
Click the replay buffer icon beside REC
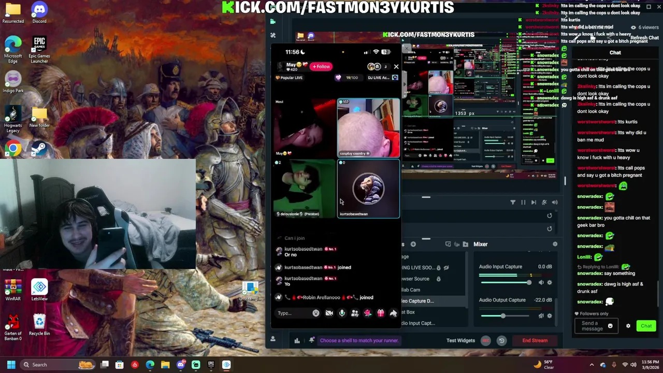[501, 340]
